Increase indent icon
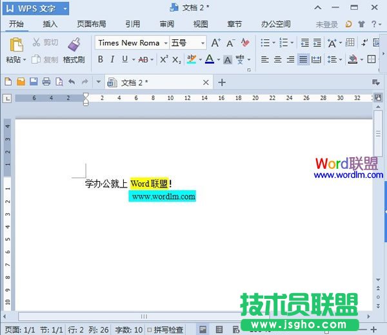This screenshot has width=387, height=335. [317, 43]
